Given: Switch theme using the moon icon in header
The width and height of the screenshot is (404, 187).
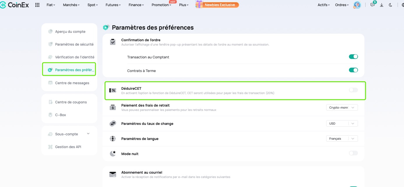Looking at the screenshot, I should [x=390, y=5].
